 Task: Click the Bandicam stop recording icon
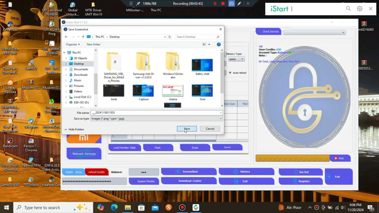[223, 4]
